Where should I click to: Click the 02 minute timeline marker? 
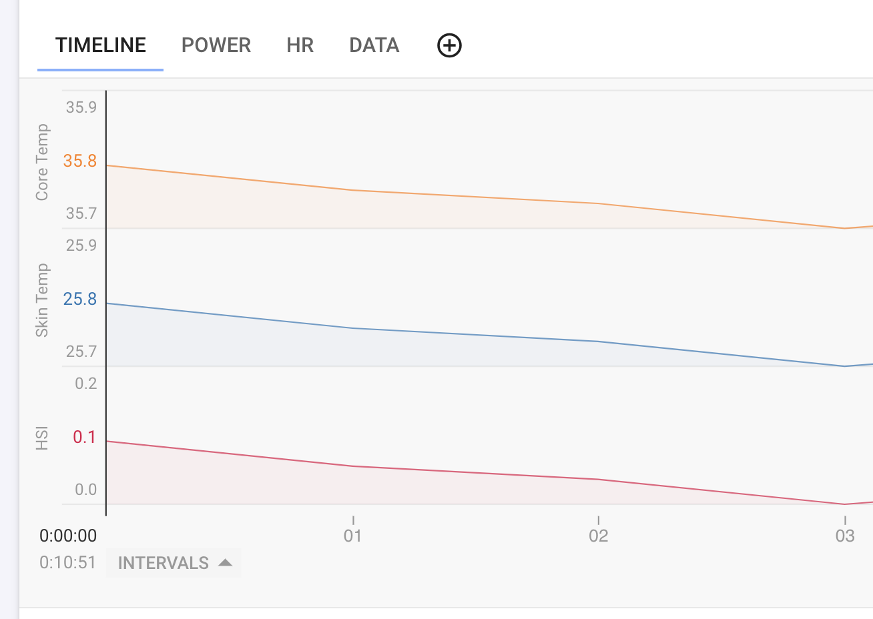coord(599,536)
